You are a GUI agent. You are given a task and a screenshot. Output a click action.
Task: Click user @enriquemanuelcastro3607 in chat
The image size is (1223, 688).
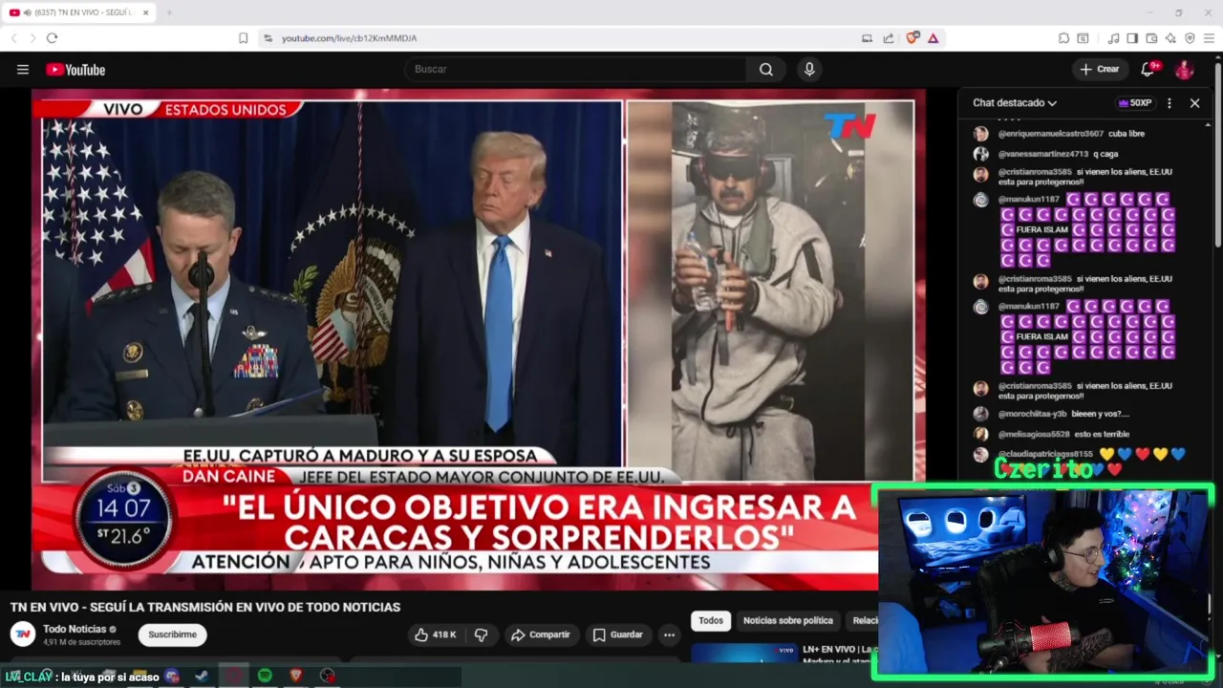pos(1050,134)
